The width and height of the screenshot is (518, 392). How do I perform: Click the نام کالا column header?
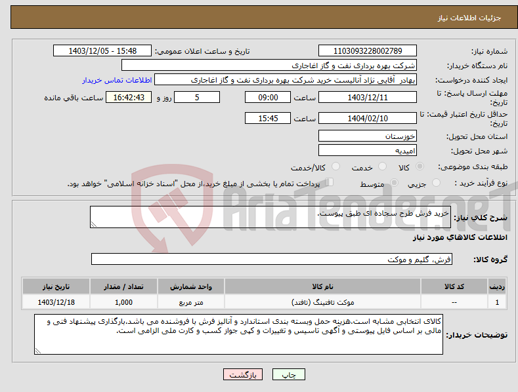[x=322, y=286]
